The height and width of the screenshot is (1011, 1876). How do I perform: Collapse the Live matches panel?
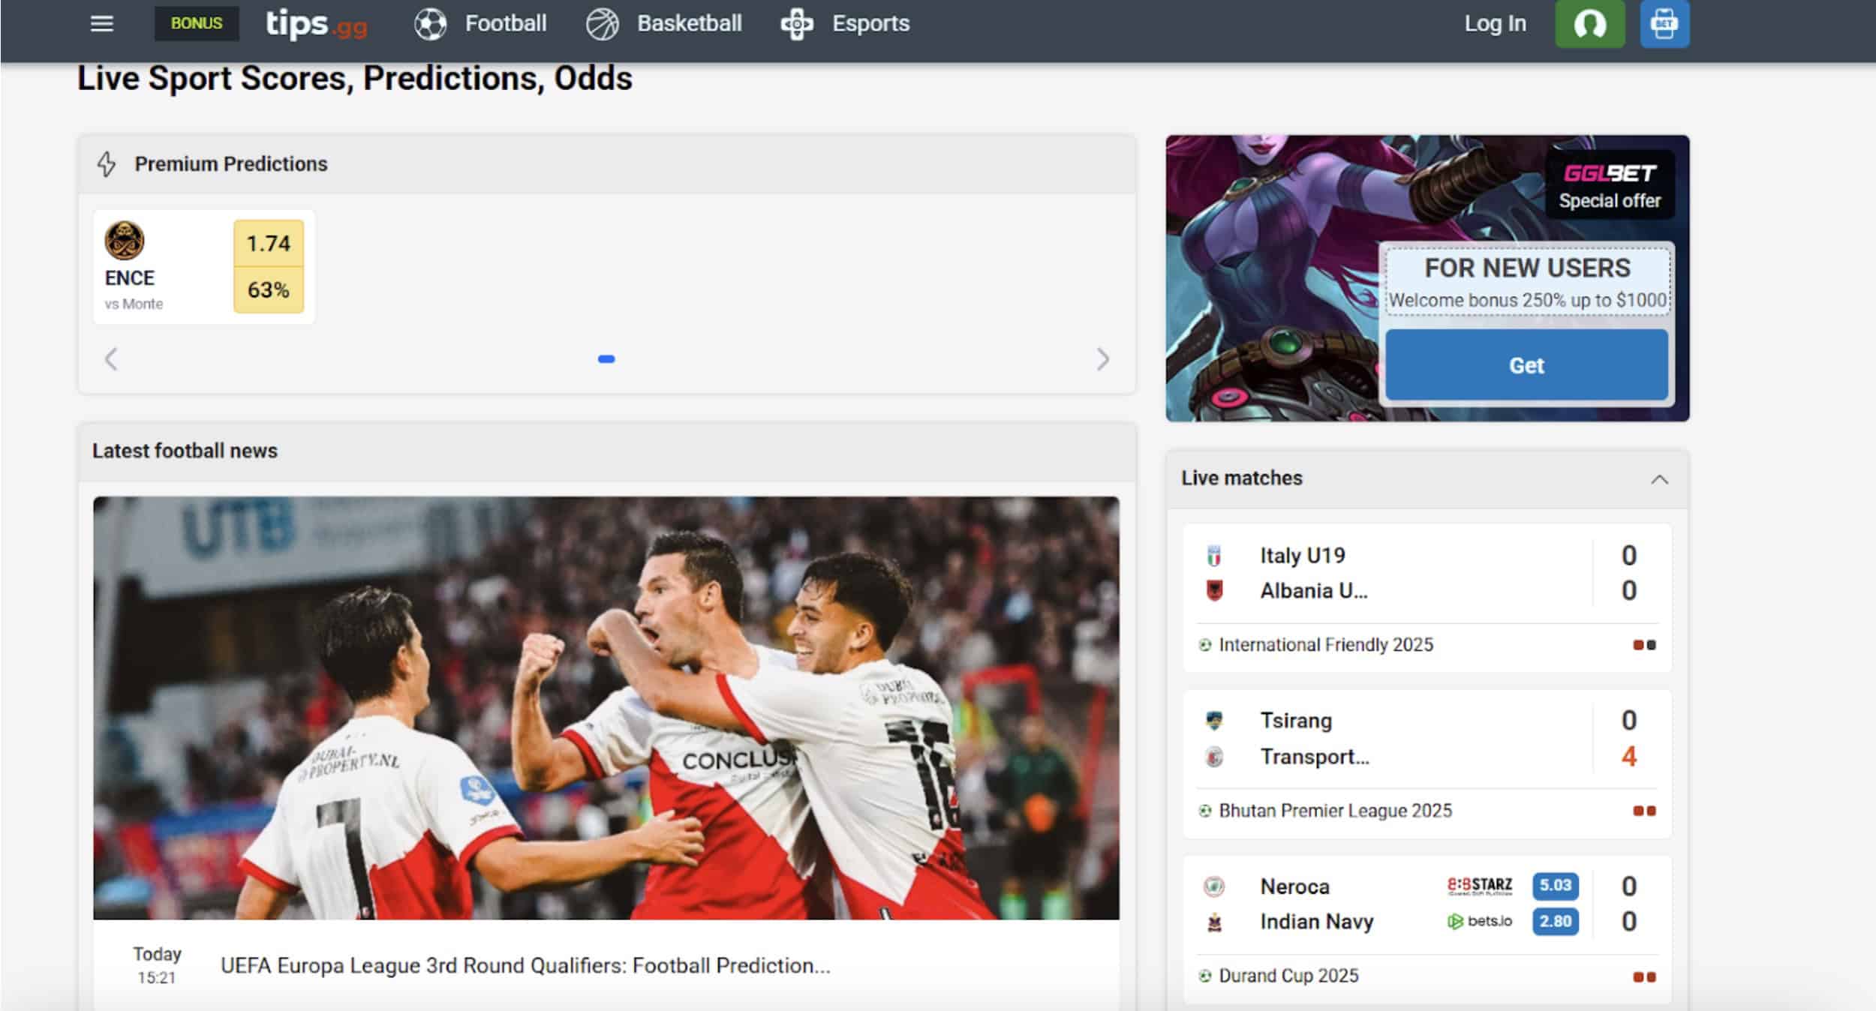(x=1659, y=479)
